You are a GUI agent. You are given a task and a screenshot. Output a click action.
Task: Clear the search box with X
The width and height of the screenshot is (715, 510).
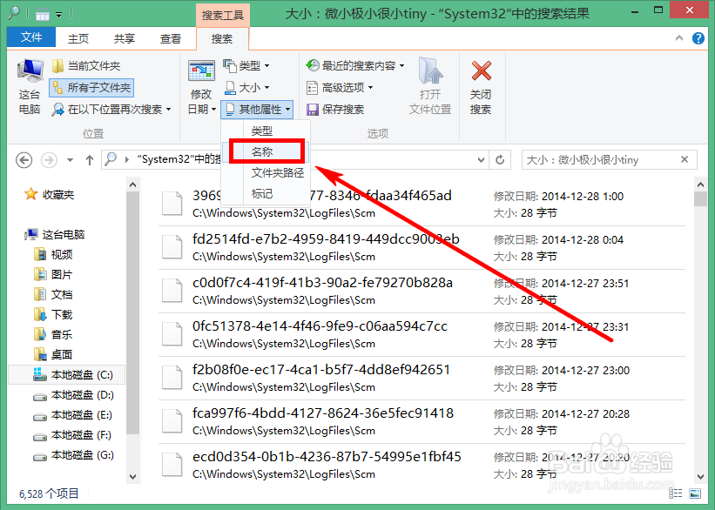click(x=684, y=159)
